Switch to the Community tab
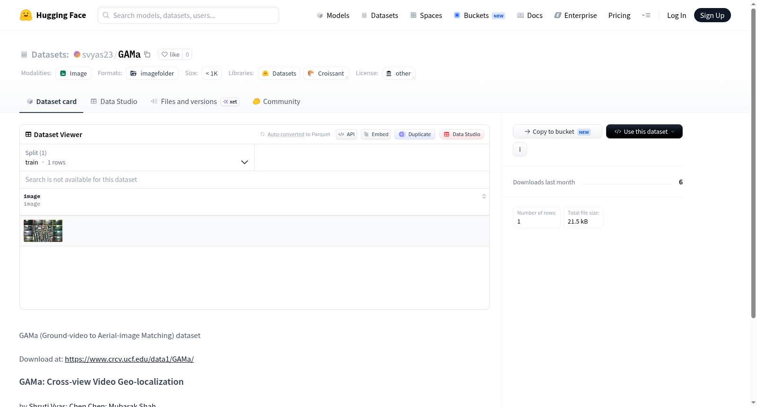Image resolution: width=757 pixels, height=407 pixels. click(276, 102)
